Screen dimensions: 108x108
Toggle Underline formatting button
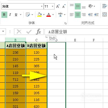16,15
